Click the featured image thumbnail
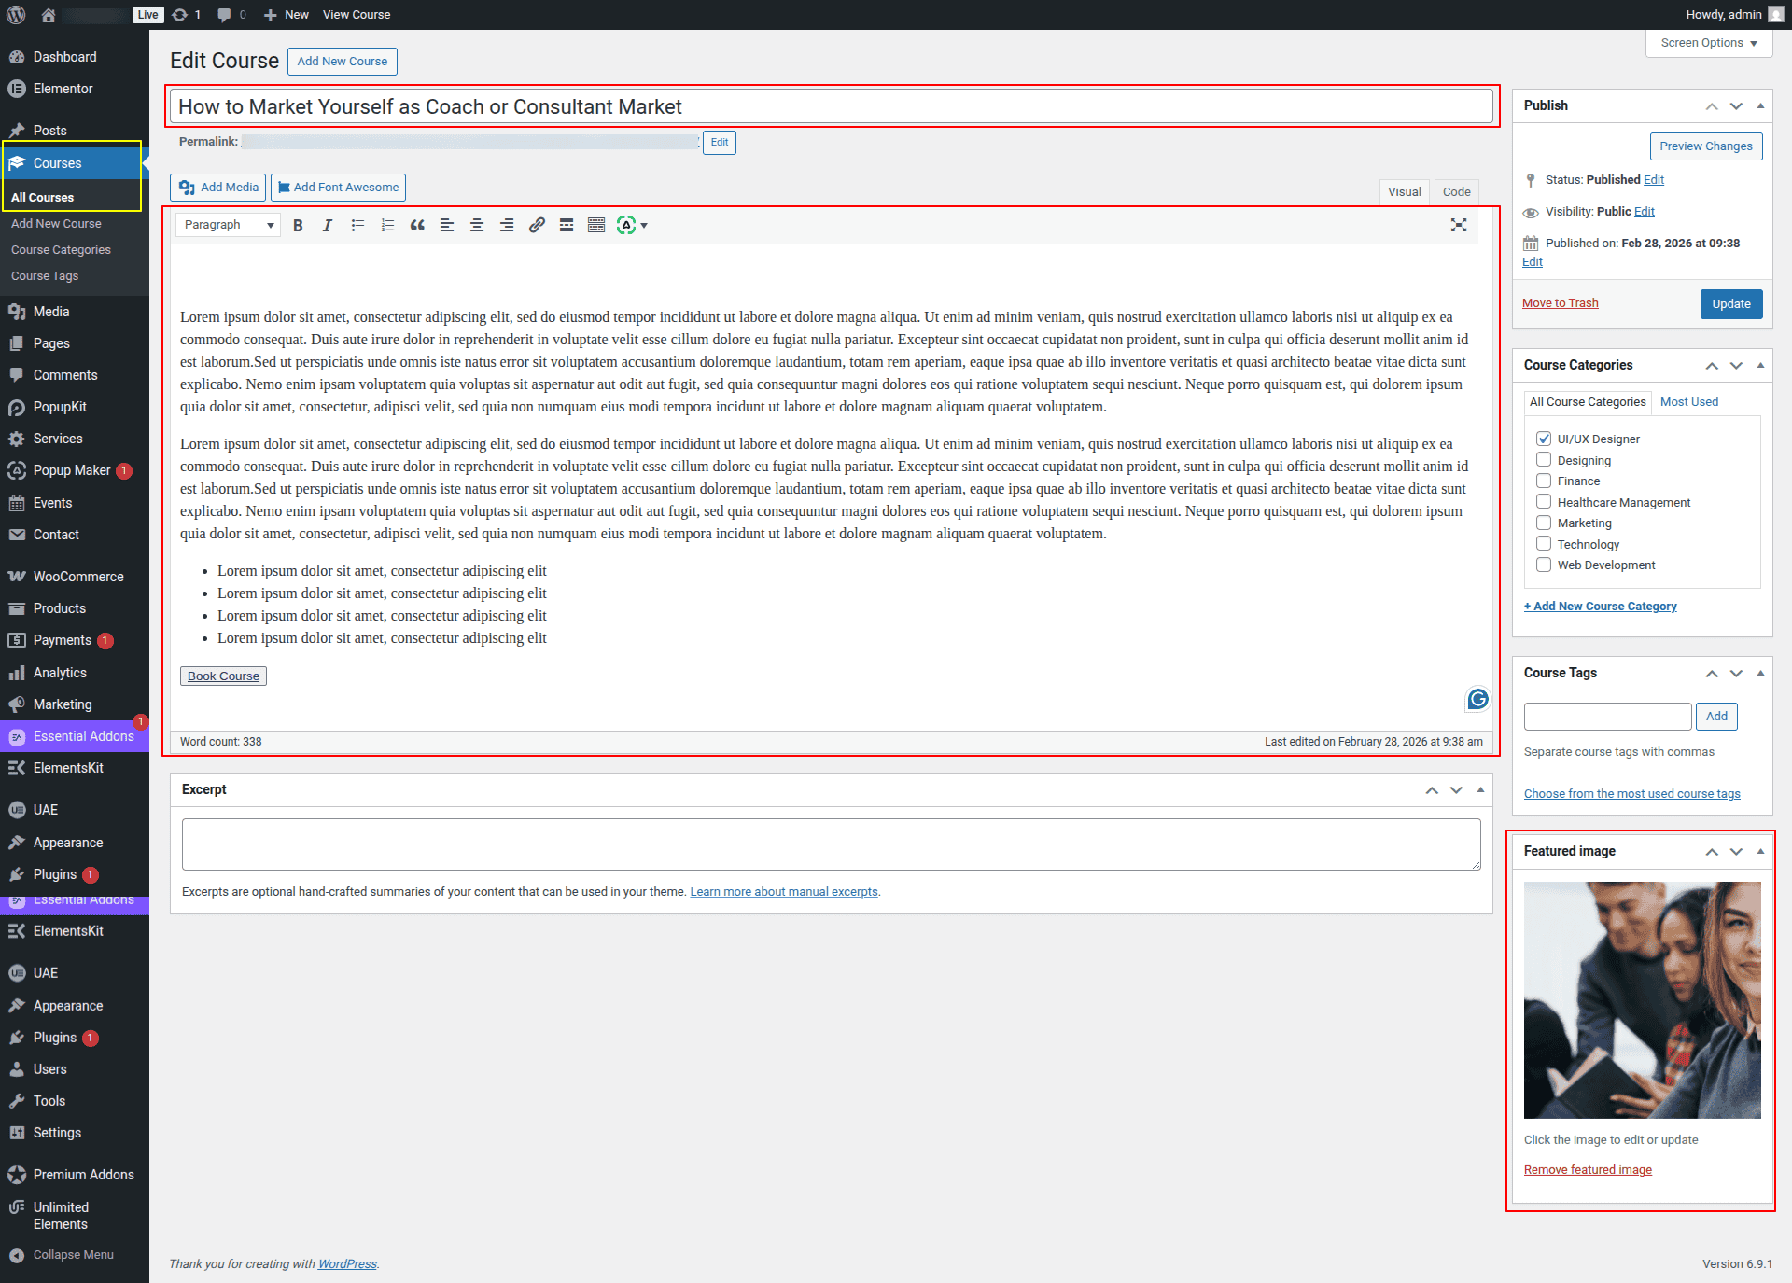 (x=1642, y=999)
